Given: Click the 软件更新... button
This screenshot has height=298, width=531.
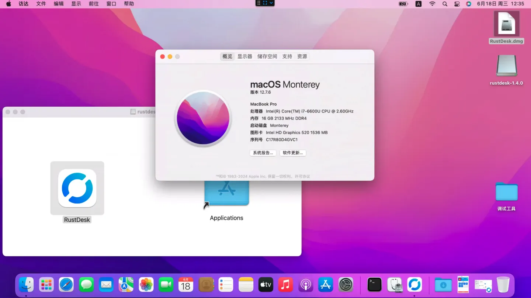Looking at the screenshot, I should 293,153.
